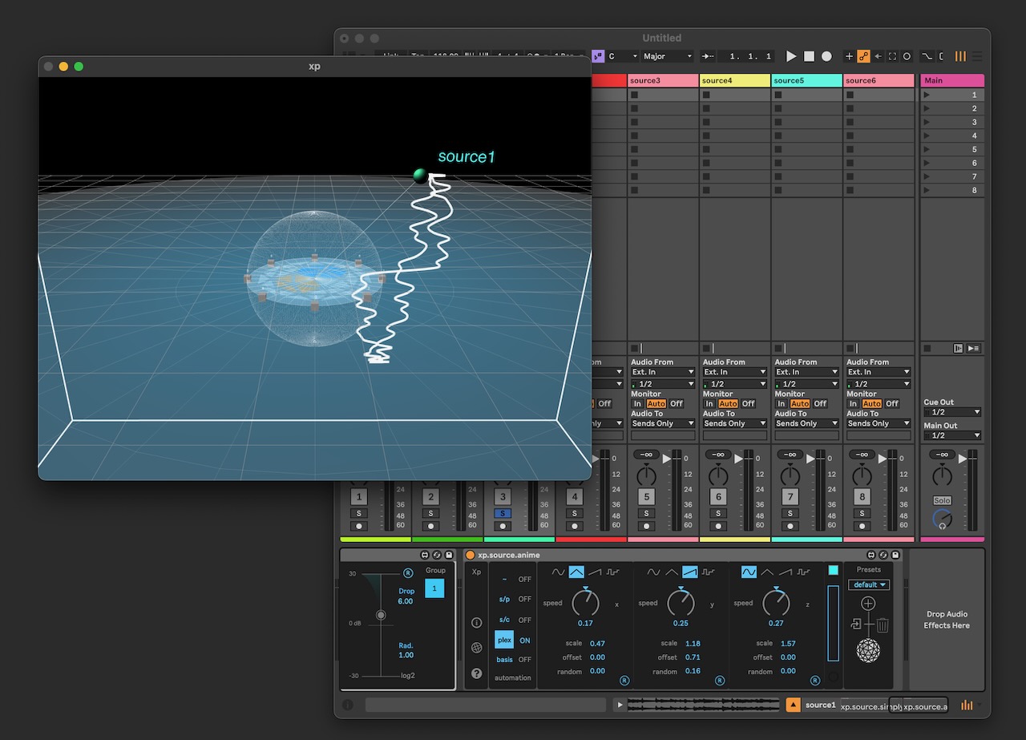
Task: Open the Presets default dropdown
Action: coord(870,584)
